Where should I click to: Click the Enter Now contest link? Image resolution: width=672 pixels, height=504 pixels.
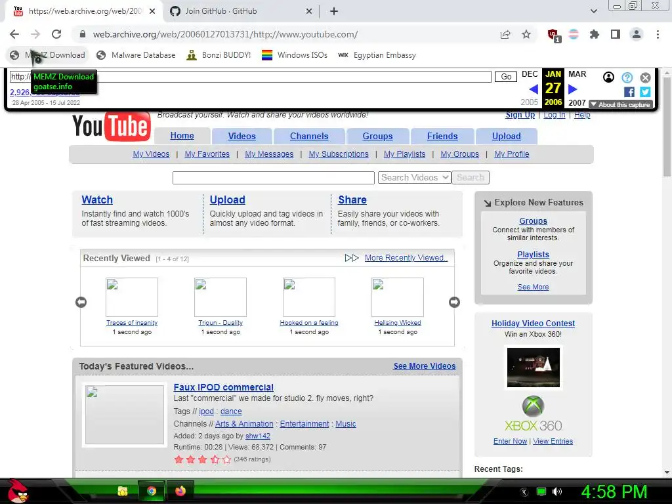[x=510, y=441]
